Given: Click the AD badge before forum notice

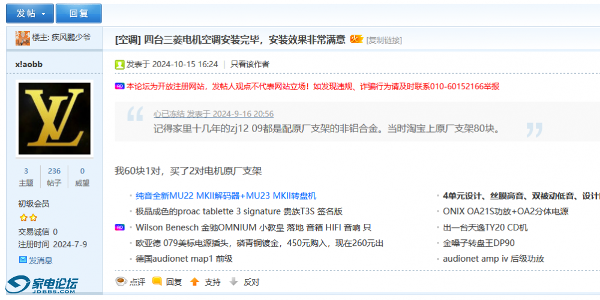Looking at the screenshot, I should 119,86.
